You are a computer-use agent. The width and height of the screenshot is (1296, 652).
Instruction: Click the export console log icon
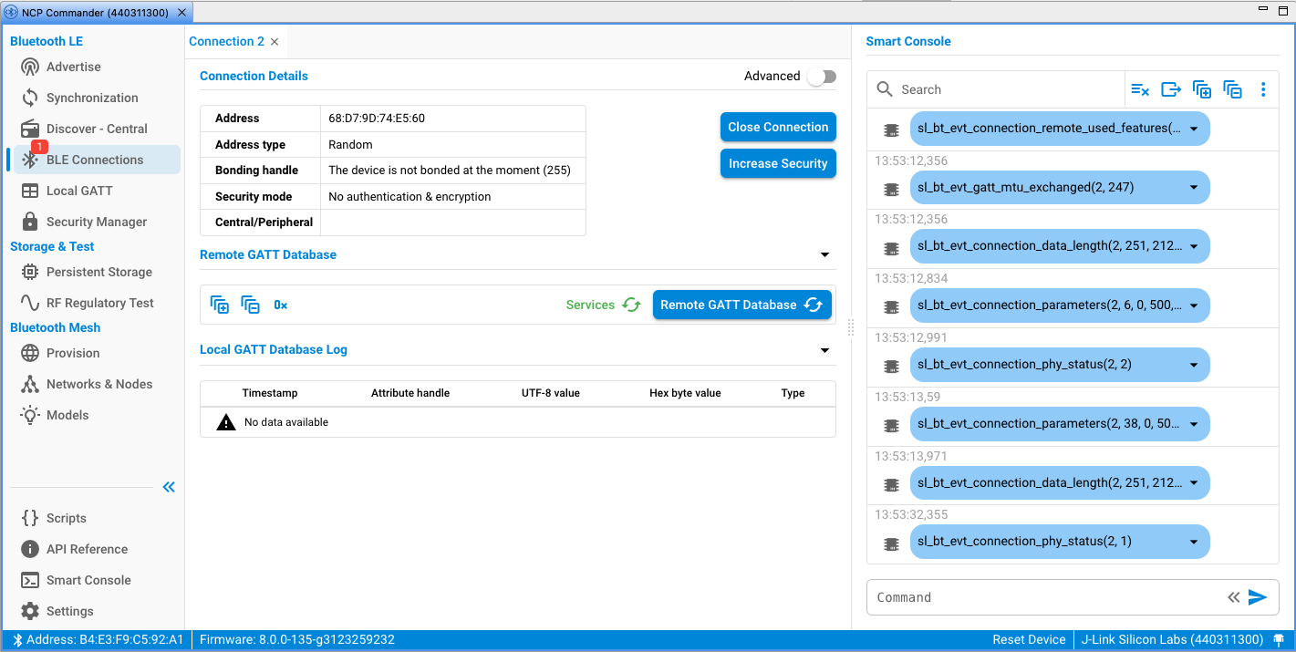(x=1171, y=89)
